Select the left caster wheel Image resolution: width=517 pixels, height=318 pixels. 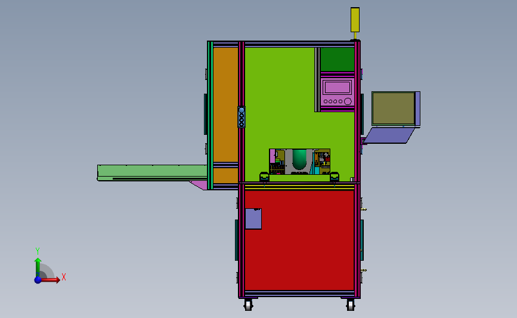pos(248,305)
